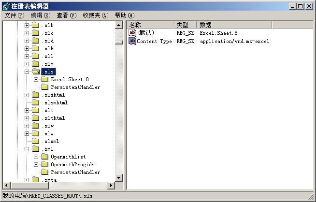Click the .xlshtml folder icon

click(x=36, y=95)
